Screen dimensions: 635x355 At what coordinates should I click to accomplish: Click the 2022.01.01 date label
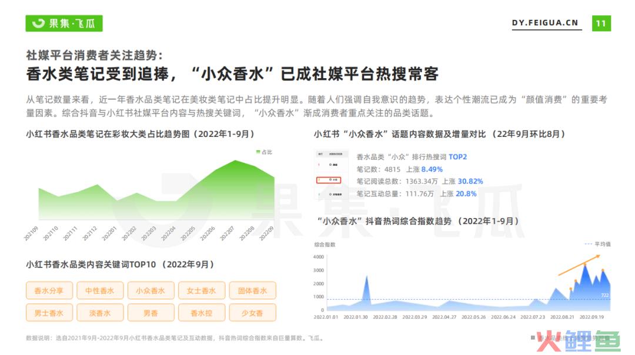pyautogui.click(x=326, y=317)
